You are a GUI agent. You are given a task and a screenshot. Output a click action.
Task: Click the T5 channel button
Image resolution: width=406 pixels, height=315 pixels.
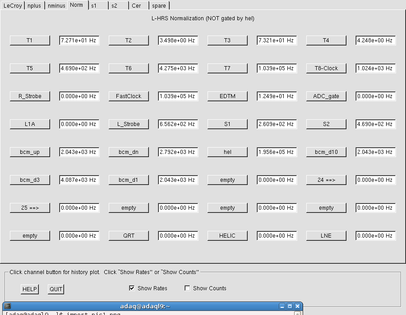coord(30,68)
